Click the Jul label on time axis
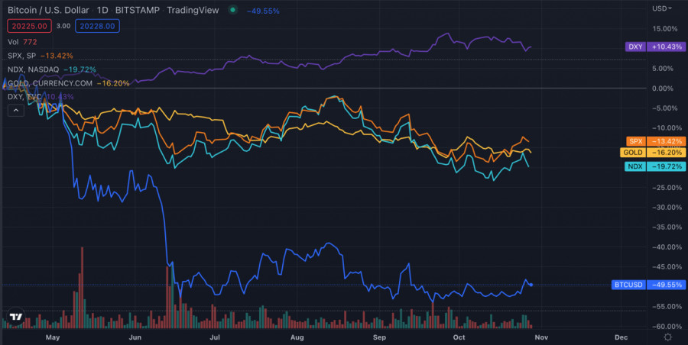 pyautogui.click(x=215, y=337)
